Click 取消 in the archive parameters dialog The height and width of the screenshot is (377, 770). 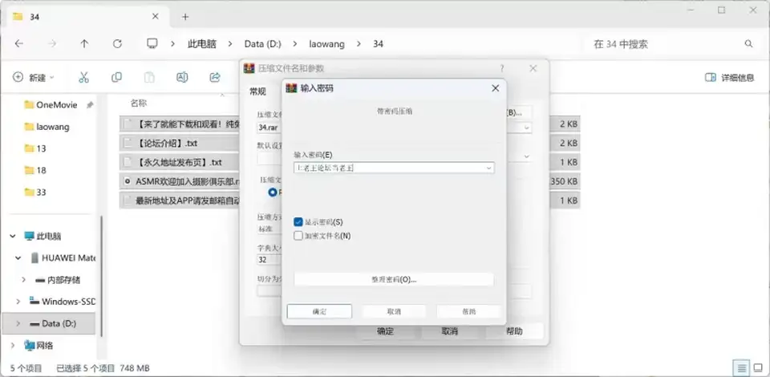click(x=450, y=331)
